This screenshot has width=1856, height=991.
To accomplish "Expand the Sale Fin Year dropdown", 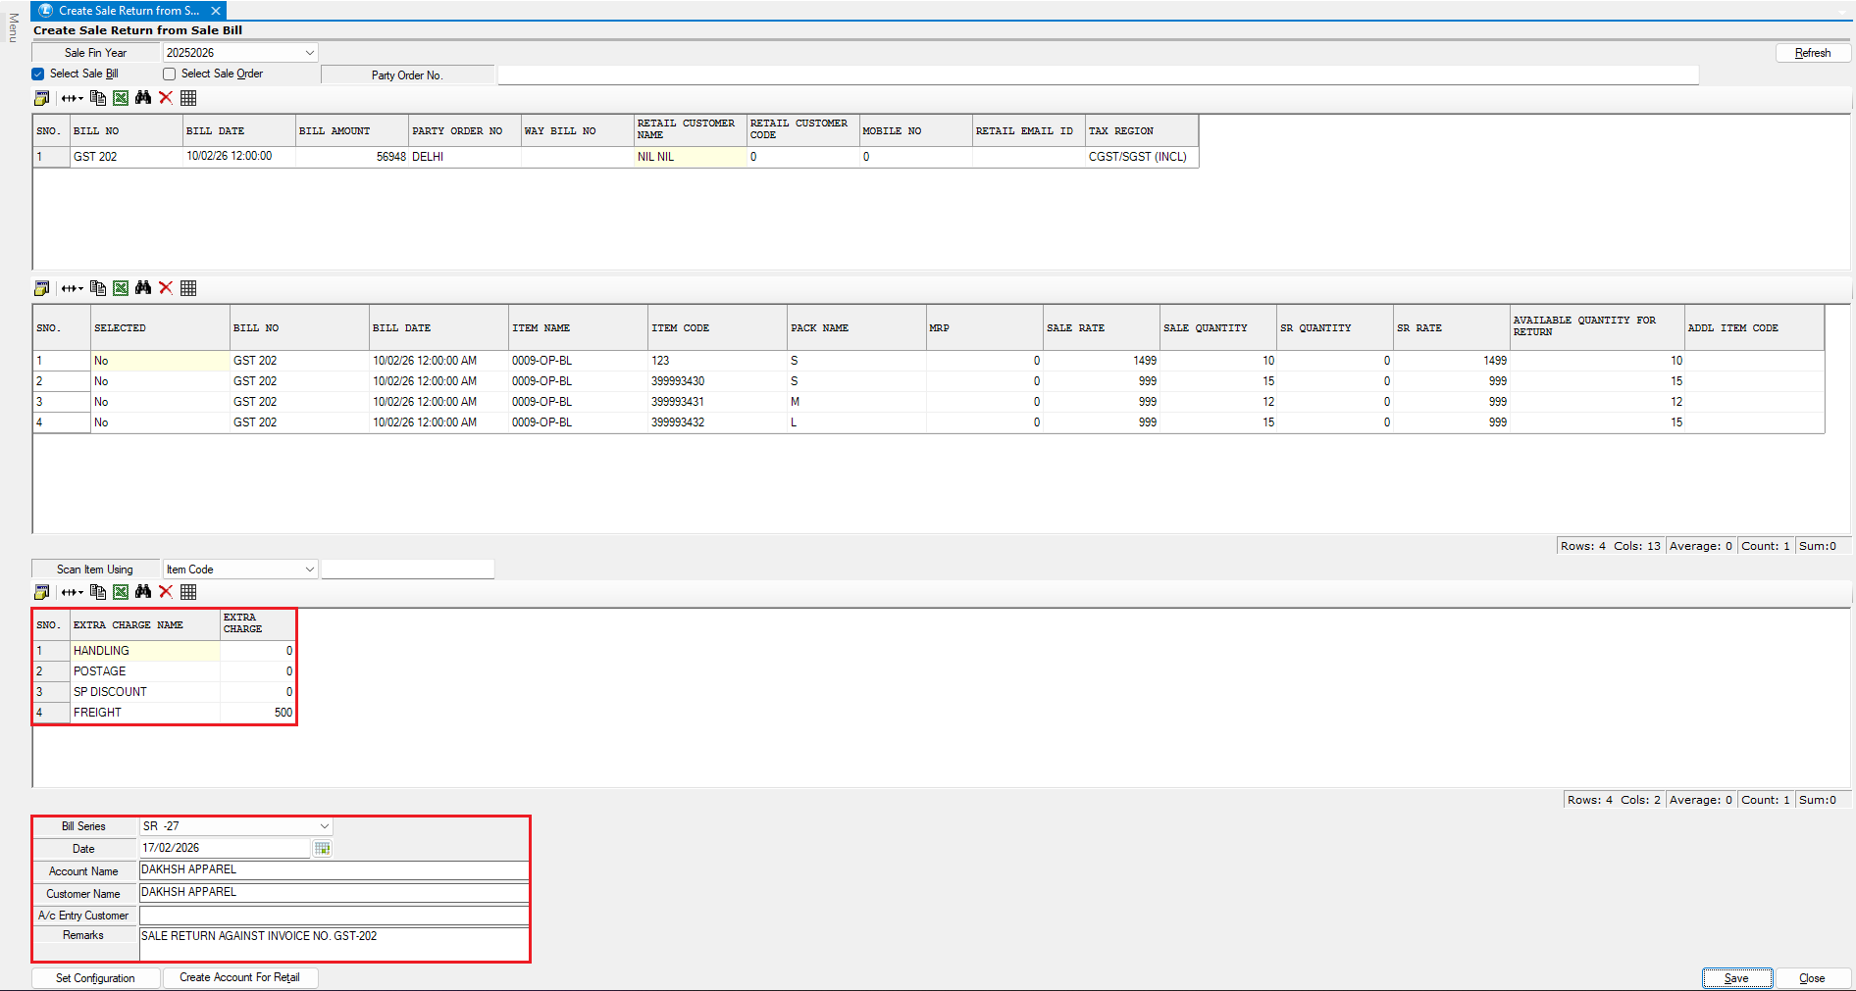I will (x=309, y=53).
